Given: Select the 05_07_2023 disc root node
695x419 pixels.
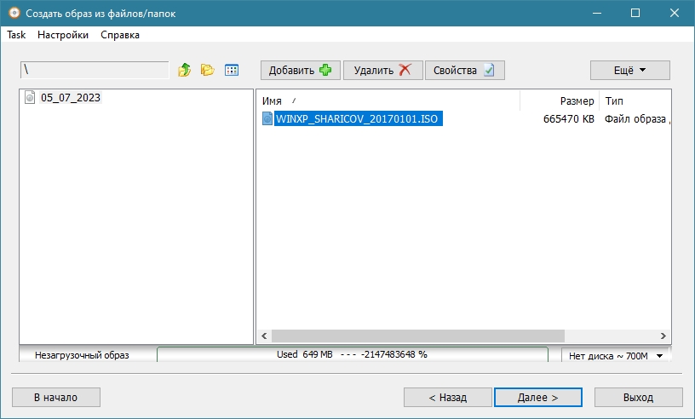Looking at the screenshot, I should (x=70, y=98).
